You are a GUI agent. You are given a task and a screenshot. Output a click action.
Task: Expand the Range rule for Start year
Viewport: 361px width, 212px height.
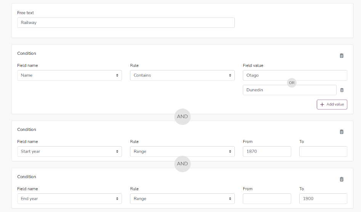click(182, 151)
